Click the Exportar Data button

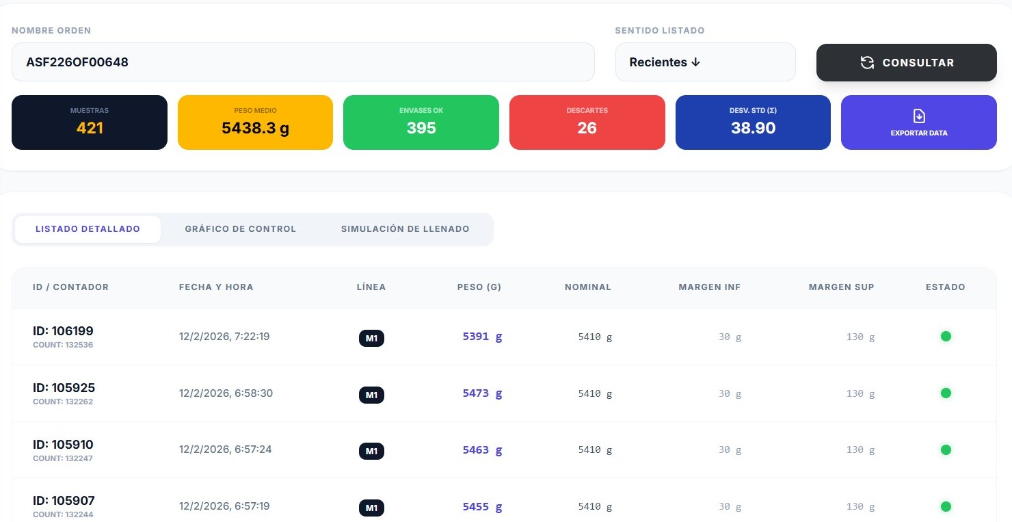click(918, 122)
